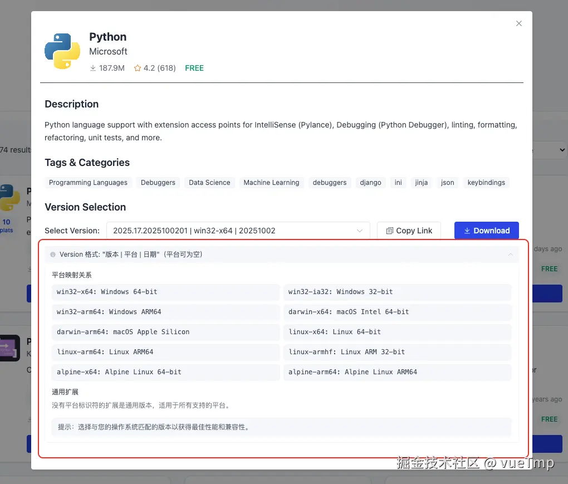Click the download count icon near 187.9M
Viewport: 568px width, 484px height.
[x=93, y=68]
